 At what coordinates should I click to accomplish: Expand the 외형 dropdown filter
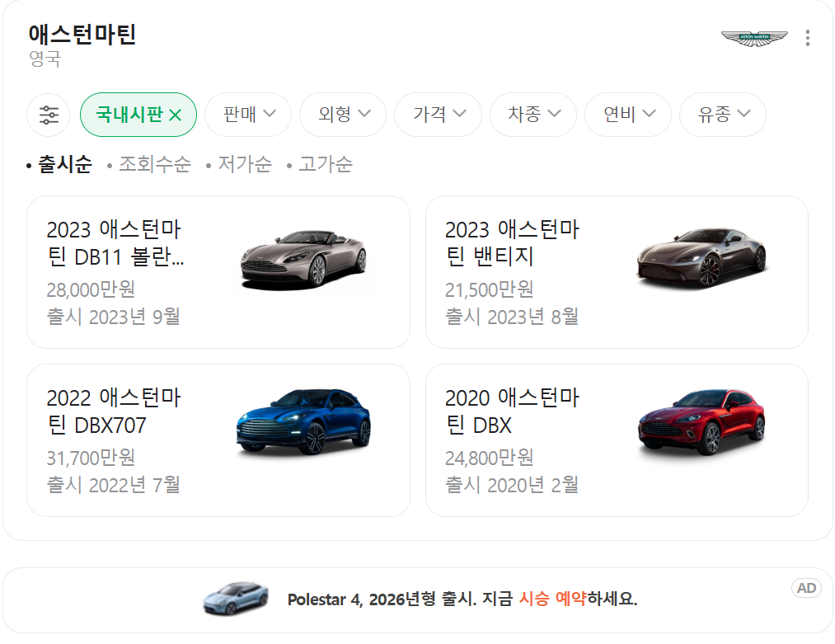point(343,115)
